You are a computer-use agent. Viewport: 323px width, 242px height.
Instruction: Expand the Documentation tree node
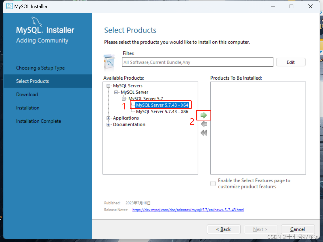click(108, 124)
